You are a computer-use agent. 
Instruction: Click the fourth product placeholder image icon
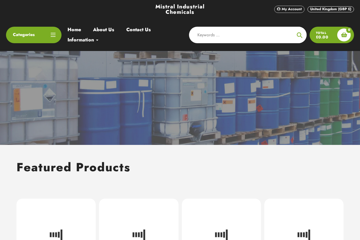point(304,235)
